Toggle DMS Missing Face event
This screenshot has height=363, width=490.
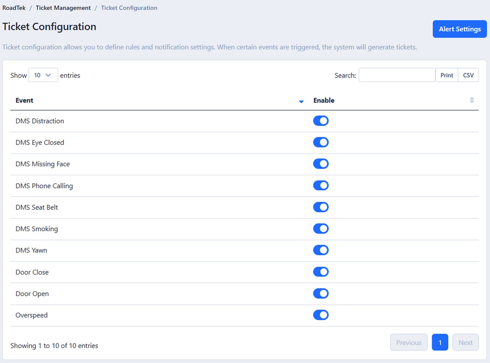click(x=321, y=164)
